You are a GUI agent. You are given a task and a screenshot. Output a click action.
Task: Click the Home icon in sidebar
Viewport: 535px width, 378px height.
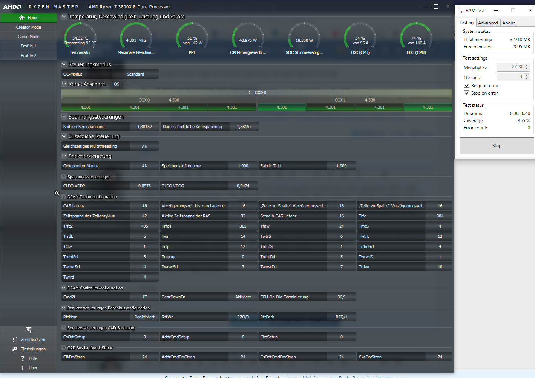[x=22, y=18]
